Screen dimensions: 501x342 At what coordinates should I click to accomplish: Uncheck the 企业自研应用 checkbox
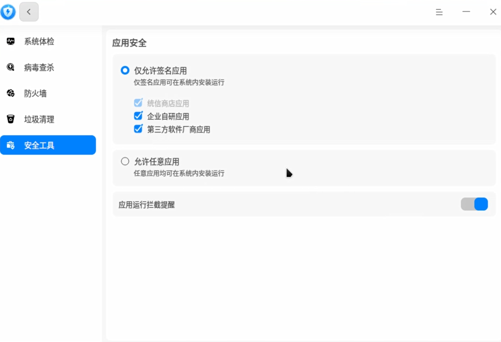click(x=138, y=116)
